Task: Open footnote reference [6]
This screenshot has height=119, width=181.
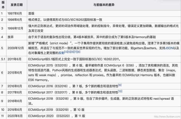Action: pos(72,52)
